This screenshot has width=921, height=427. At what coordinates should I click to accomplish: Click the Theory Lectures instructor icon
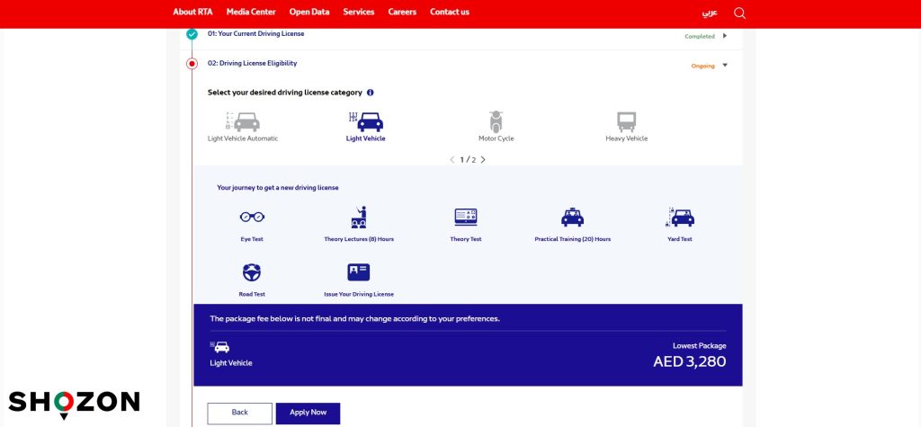coord(359,217)
